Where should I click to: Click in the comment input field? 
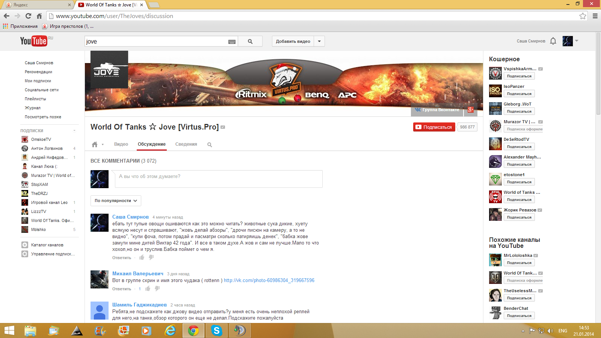tap(219, 179)
